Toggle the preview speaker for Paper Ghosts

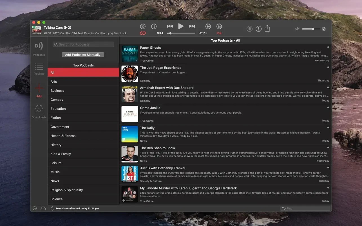(328, 47)
